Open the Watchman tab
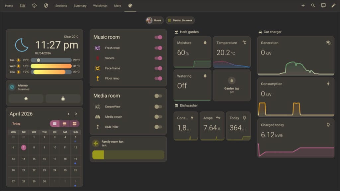This screenshot has width=340, height=191. click(100, 6)
